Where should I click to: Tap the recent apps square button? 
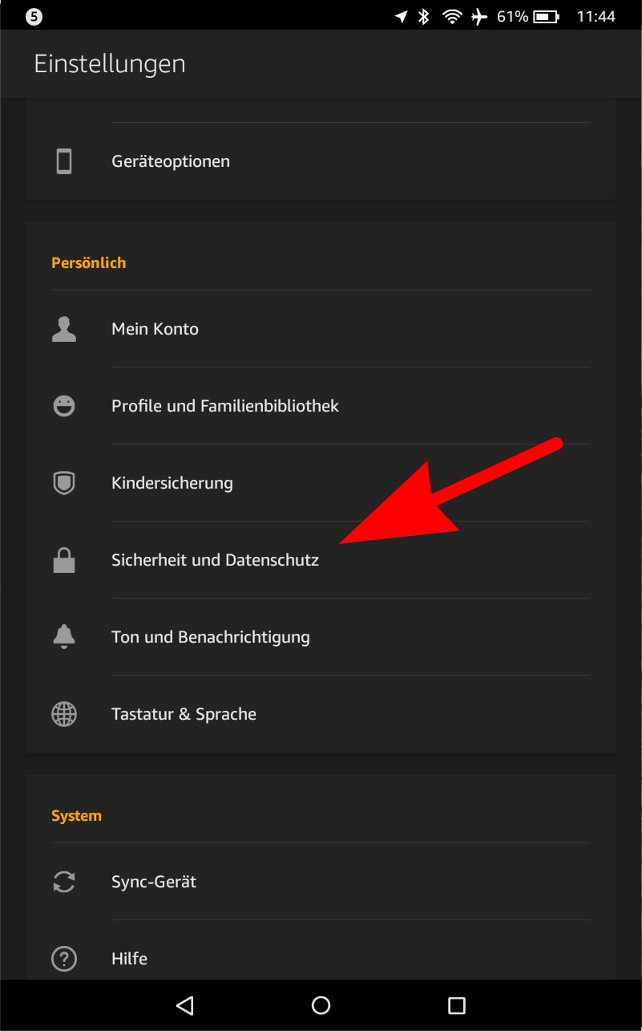point(457,1005)
